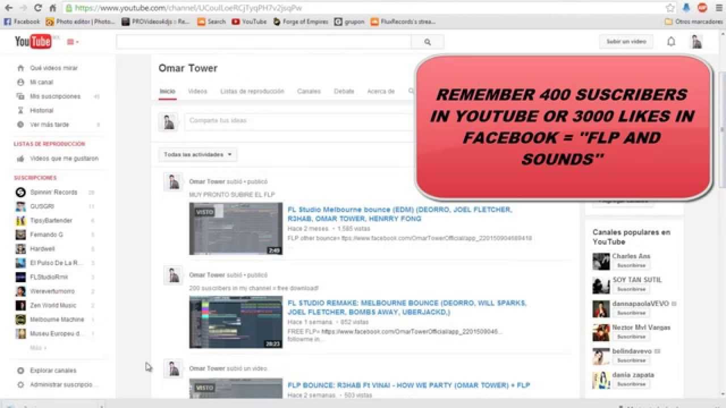Viewport: 726px width, 408px height.
Task: Open Mis suscripciones in the sidebar
Action: tap(55, 96)
